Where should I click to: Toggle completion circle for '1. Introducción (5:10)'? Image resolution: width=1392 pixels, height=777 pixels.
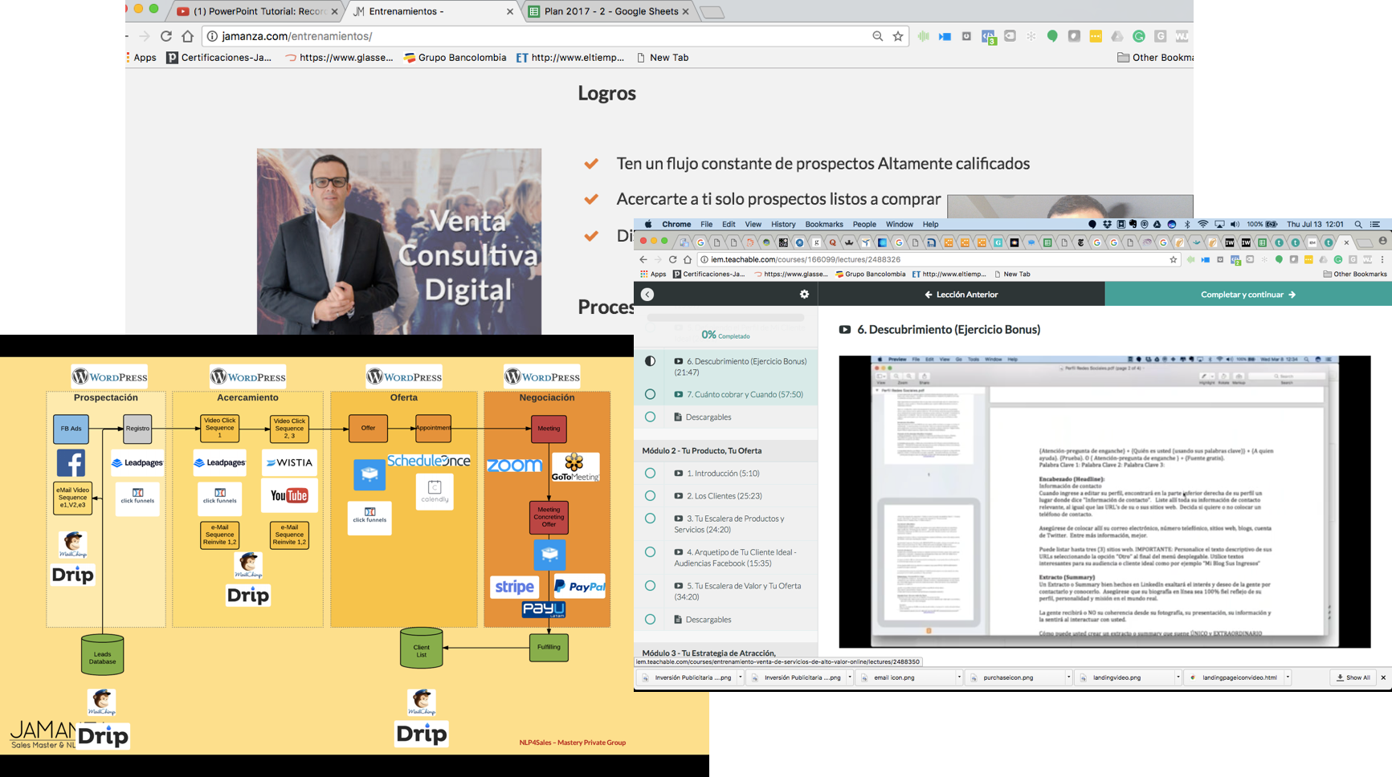point(650,474)
